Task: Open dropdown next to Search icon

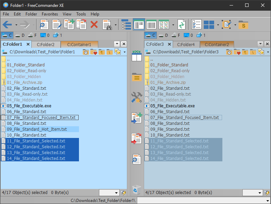Action: 116,25
